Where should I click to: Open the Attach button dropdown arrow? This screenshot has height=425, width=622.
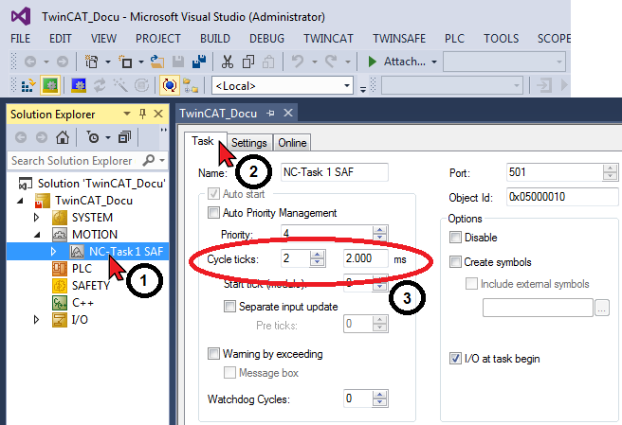point(434,62)
